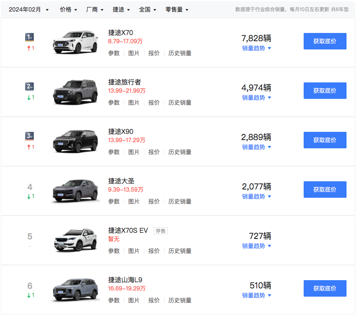Expand the 全国 region dropdown

click(x=148, y=9)
